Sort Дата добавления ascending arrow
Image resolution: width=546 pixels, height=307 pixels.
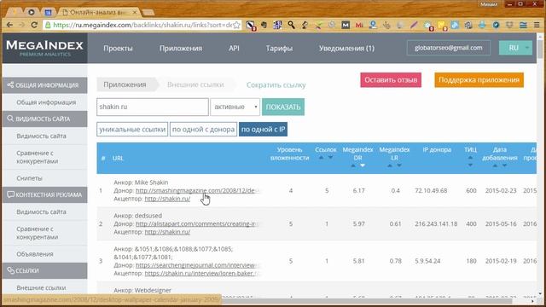click(x=495, y=165)
